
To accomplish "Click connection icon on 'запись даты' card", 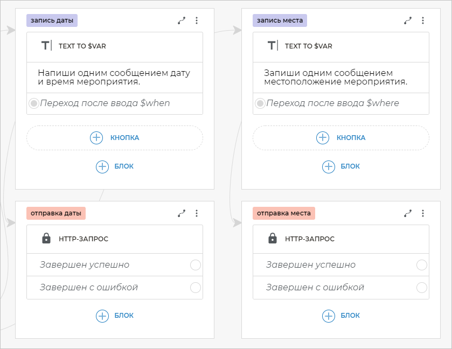I will point(182,20).
